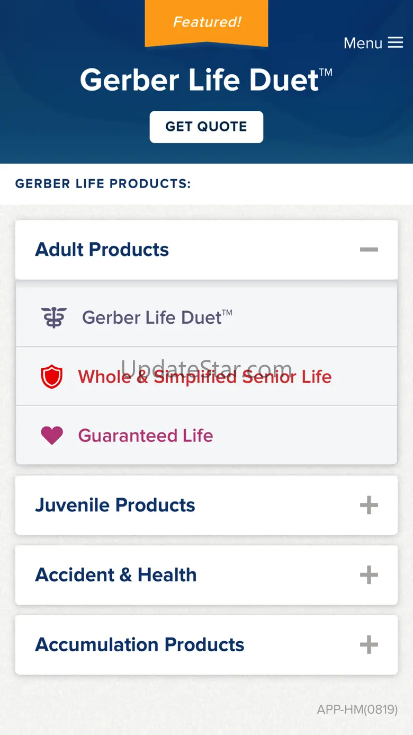This screenshot has height=735, width=413.
Task: Click the GERBER LIFE PRODUCTS heading
Action: 103,184
